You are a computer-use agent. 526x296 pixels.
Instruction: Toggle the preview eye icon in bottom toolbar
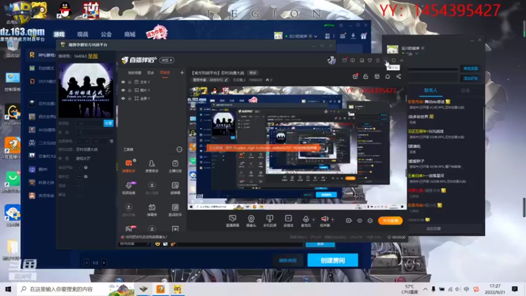tap(359, 220)
